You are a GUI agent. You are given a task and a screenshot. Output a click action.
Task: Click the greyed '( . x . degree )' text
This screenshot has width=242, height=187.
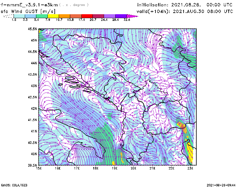point(74,5)
